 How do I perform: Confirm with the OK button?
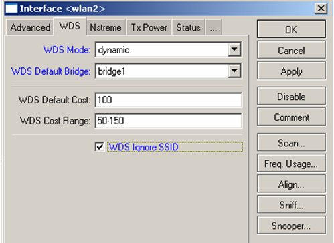[291, 29]
